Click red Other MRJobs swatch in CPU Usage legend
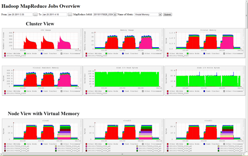The image size is (248, 156). 5,54
